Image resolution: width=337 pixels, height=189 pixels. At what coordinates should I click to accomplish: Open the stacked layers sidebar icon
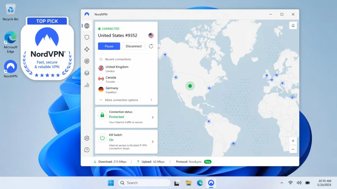point(87,73)
